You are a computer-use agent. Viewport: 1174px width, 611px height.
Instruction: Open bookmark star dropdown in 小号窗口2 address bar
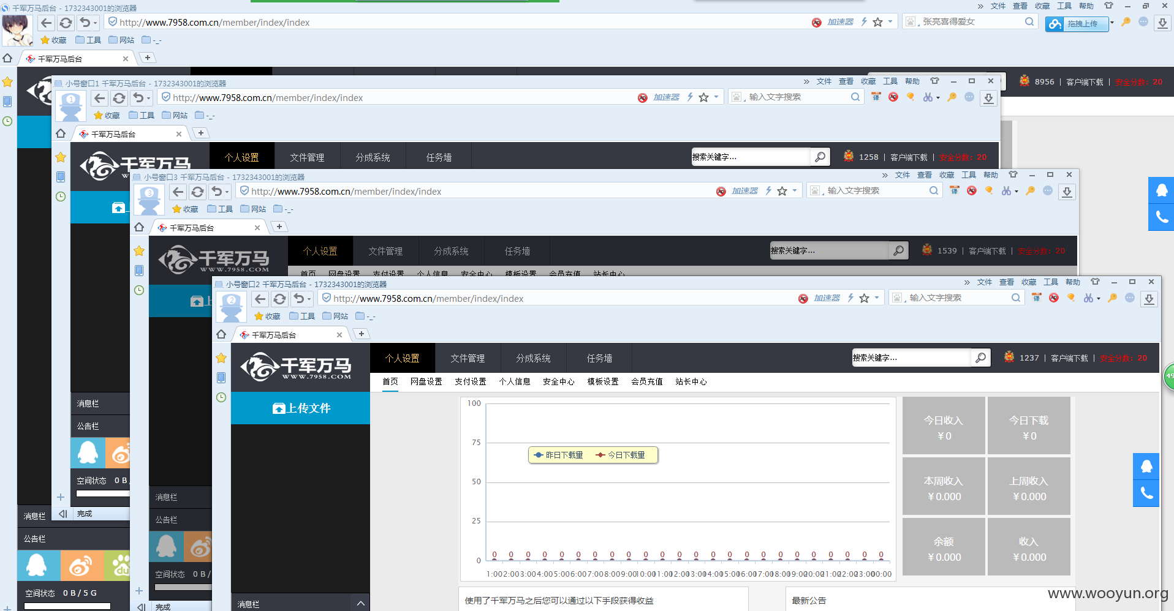pos(877,298)
